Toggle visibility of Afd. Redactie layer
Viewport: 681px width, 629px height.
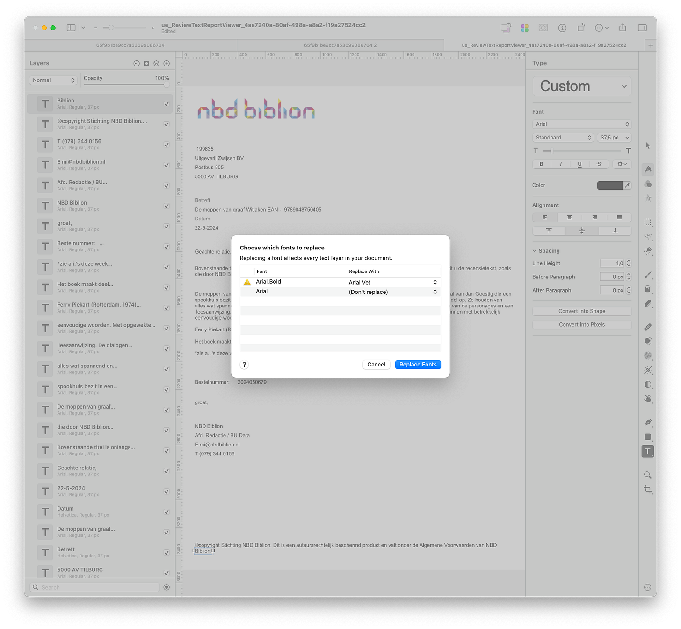(x=167, y=185)
